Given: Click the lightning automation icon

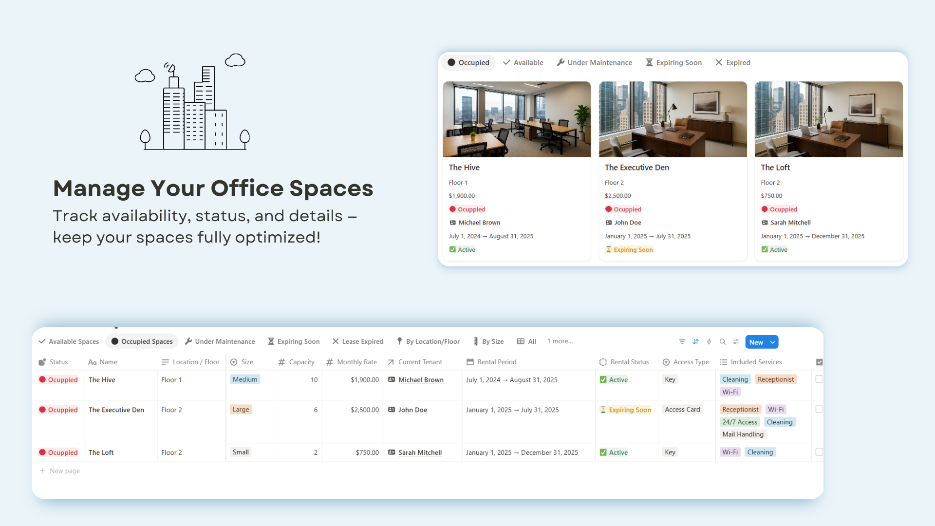Looking at the screenshot, I should coord(709,342).
